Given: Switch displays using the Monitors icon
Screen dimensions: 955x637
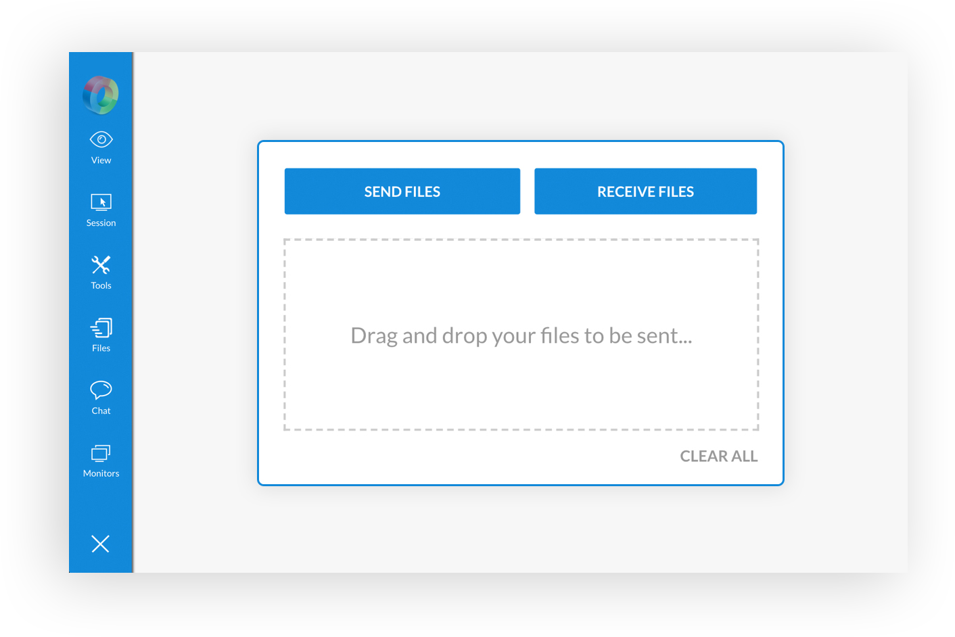Looking at the screenshot, I should tap(100, 460).
